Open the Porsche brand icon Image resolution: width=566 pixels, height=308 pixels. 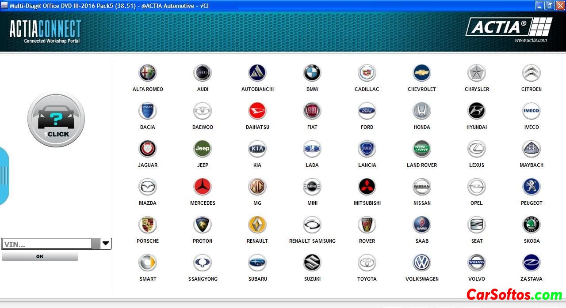click(148, 225)
